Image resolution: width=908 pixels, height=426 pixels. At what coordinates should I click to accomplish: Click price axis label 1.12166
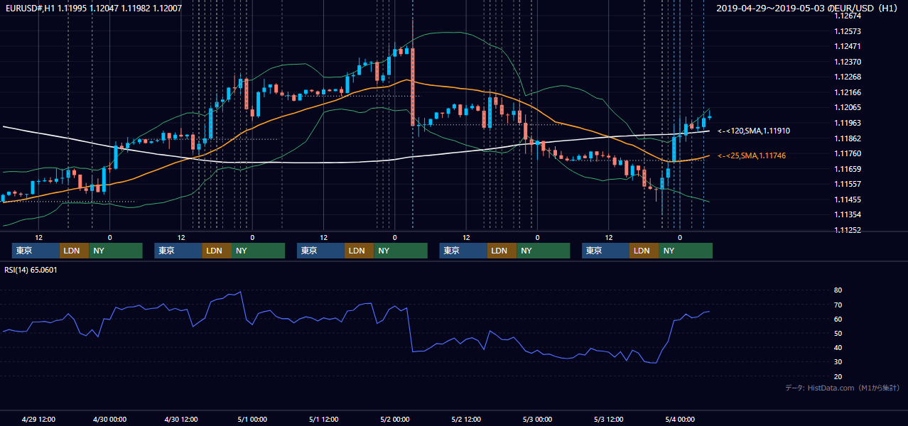click(x=848, y=92)
